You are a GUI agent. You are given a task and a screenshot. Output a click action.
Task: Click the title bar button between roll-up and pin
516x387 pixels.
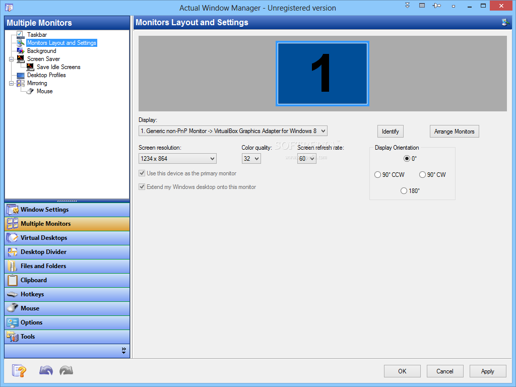coord(422,6)
